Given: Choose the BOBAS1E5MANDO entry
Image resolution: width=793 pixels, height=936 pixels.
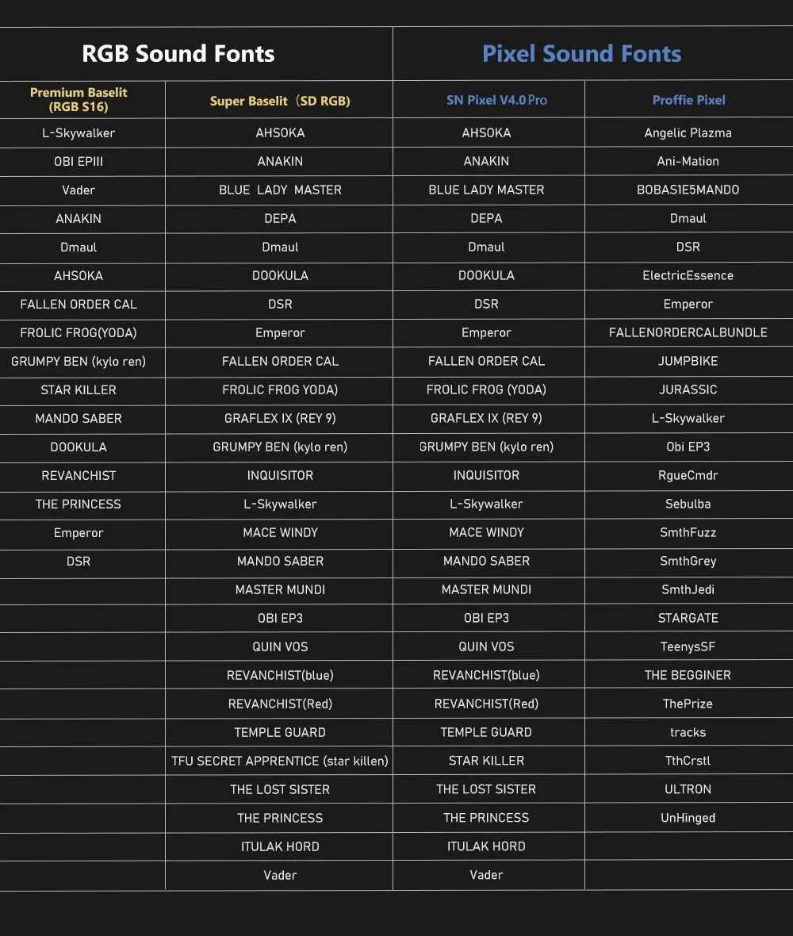Looking at the screenshot, I should tap(688, 190).
